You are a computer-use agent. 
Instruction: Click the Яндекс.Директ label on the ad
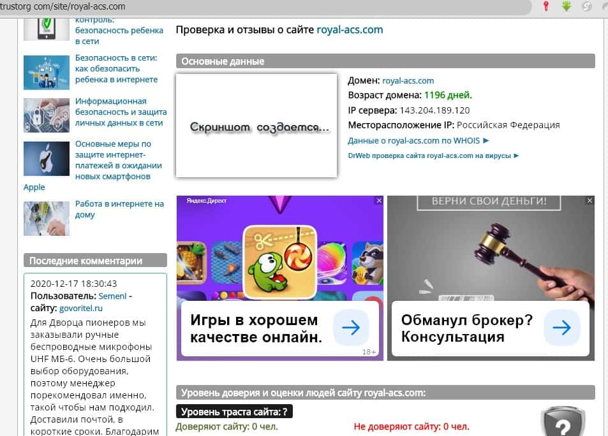tap(206, 201)
